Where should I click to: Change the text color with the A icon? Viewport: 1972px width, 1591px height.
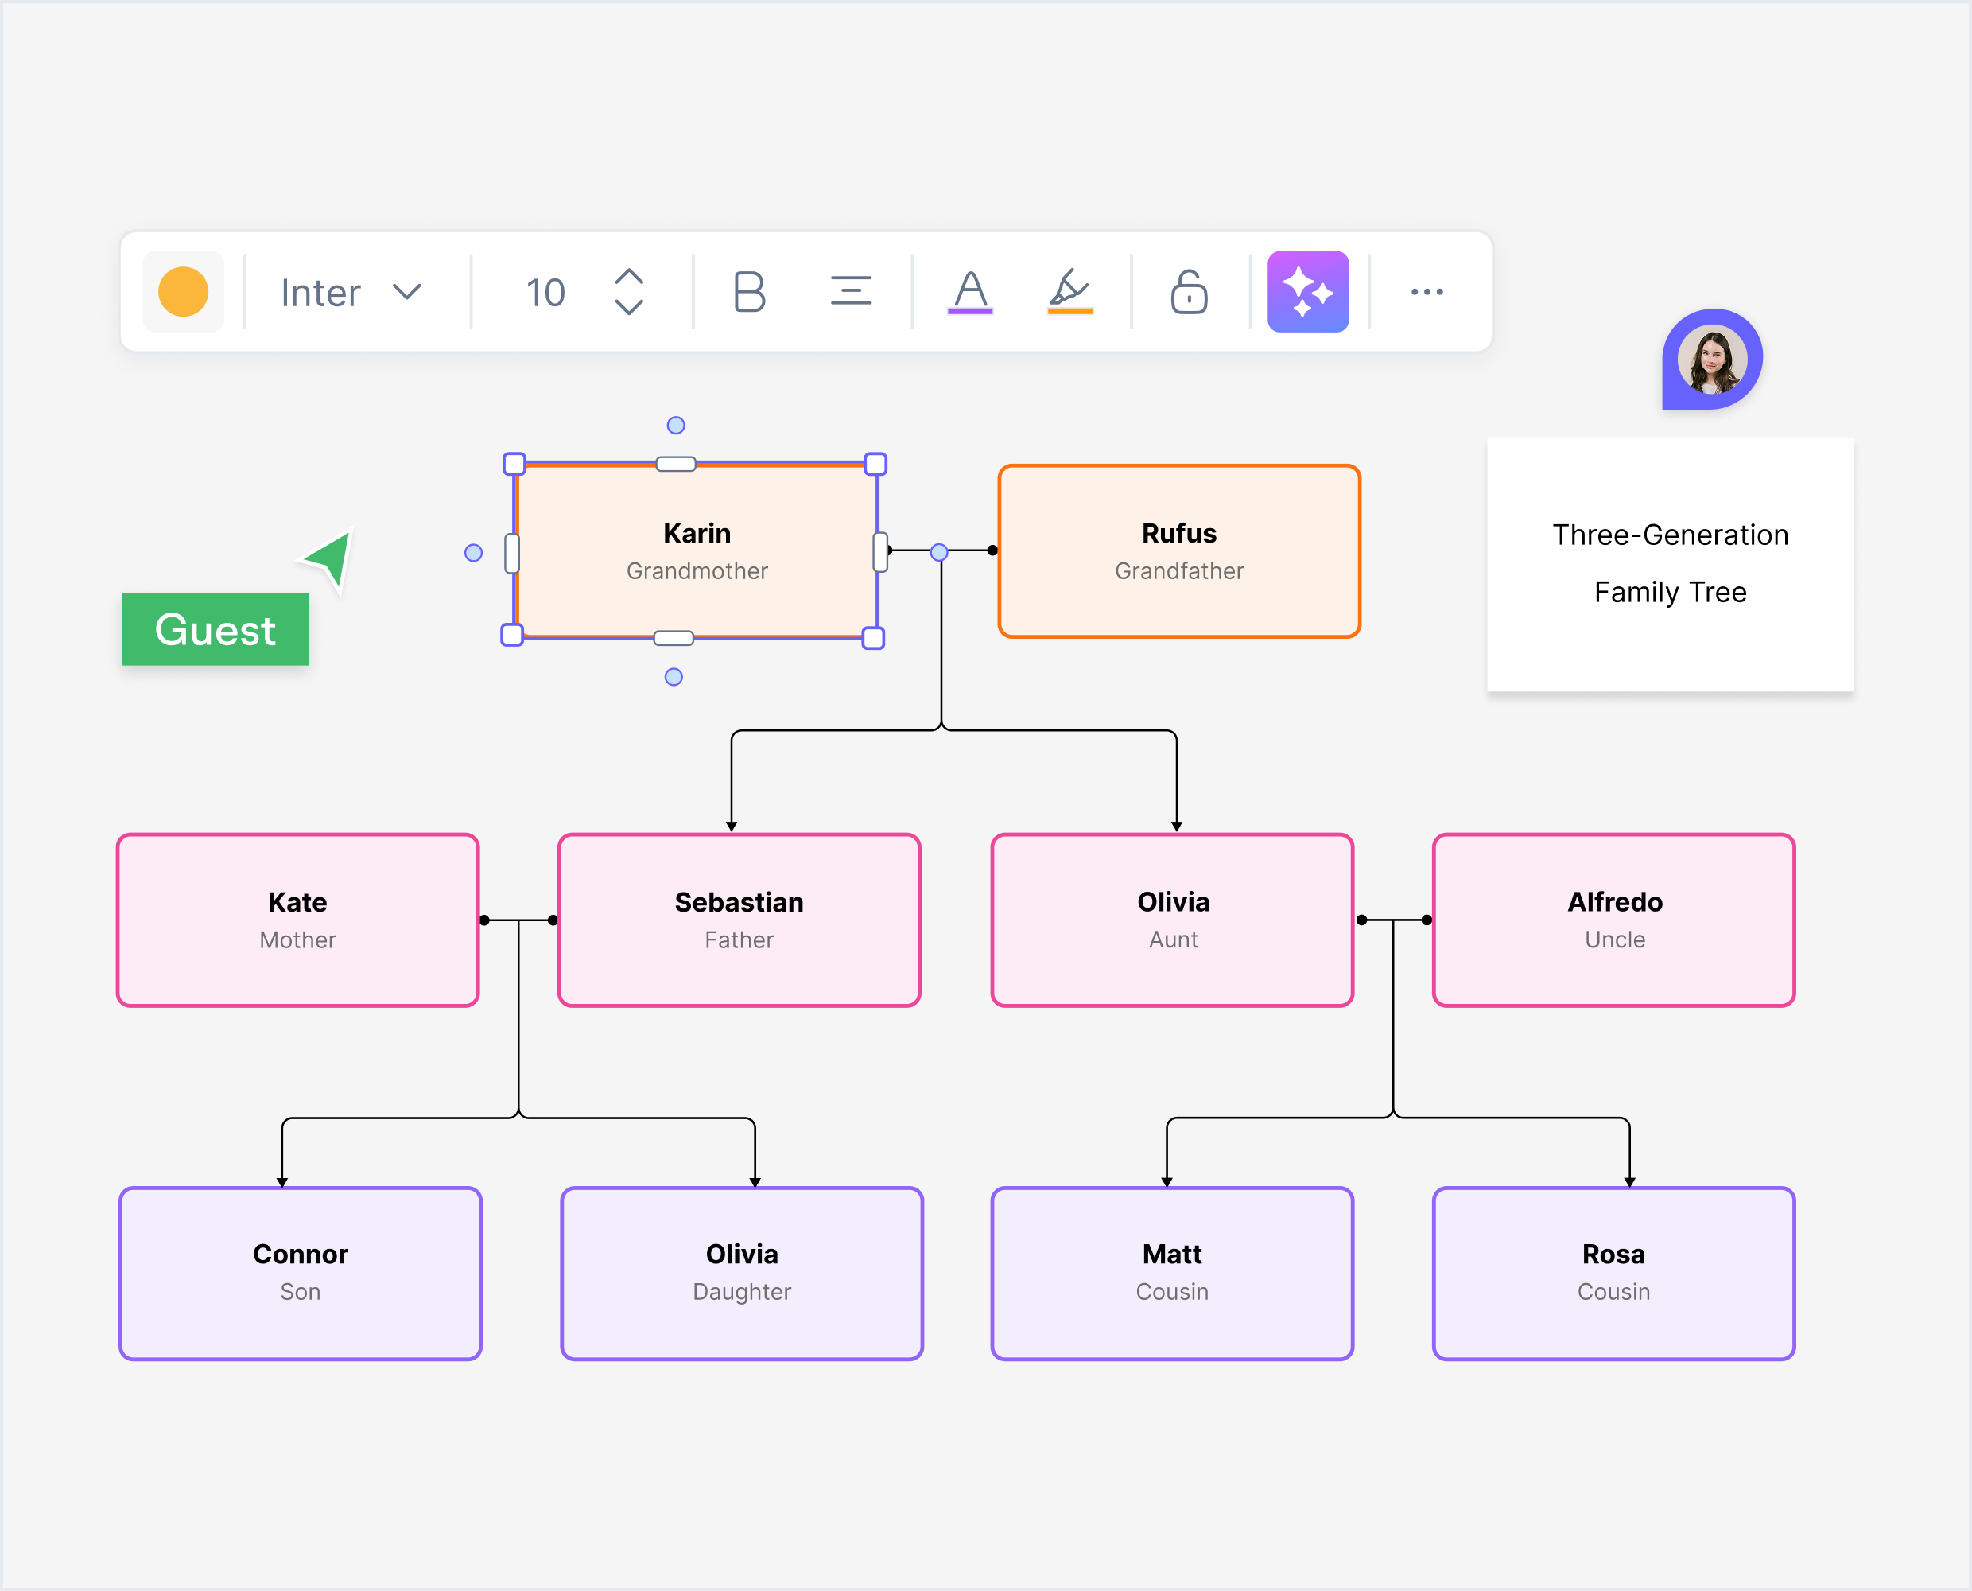pos(970,293)
